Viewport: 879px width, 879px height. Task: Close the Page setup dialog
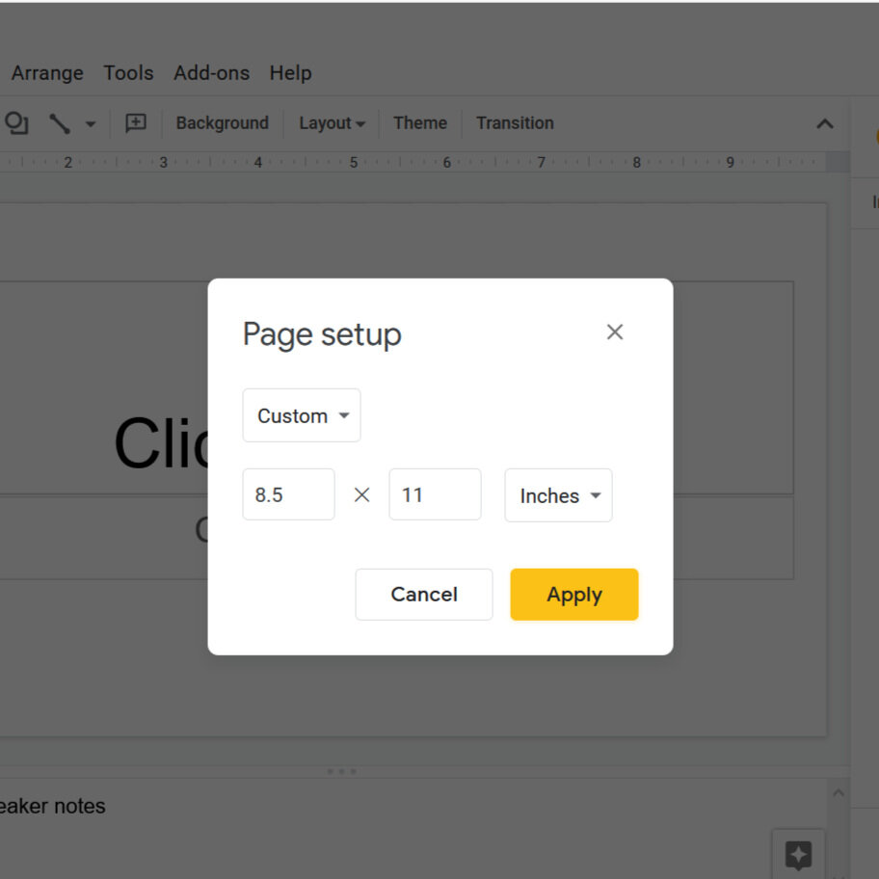click(615, 332)
